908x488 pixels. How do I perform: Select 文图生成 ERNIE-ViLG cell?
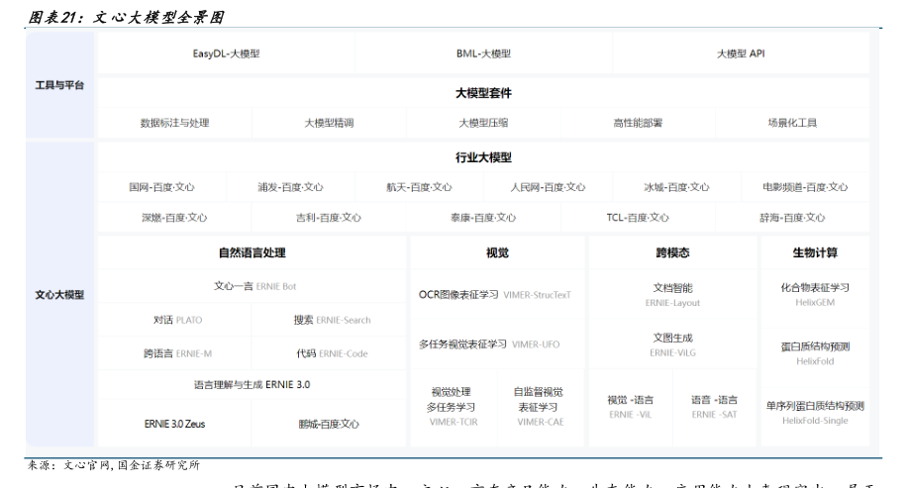pyautogui.click(x=672, y=343)
